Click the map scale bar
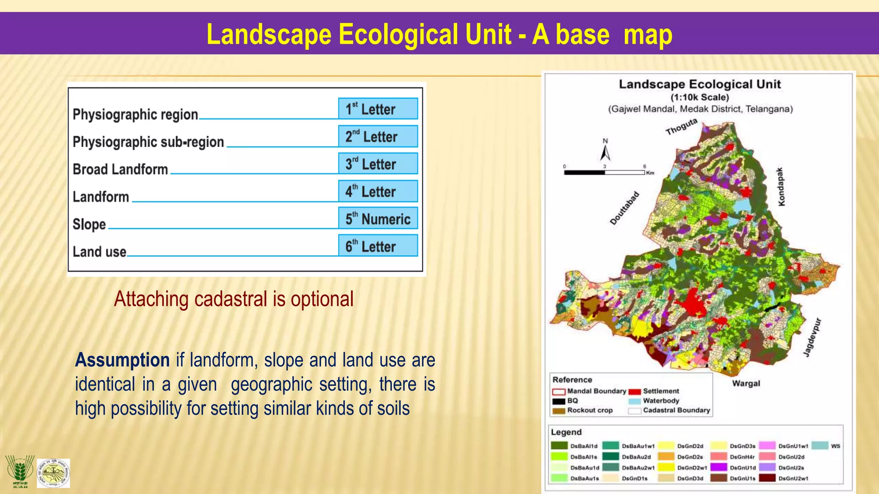879x494 pixels. pyautogui.click(x=604, y=172)
